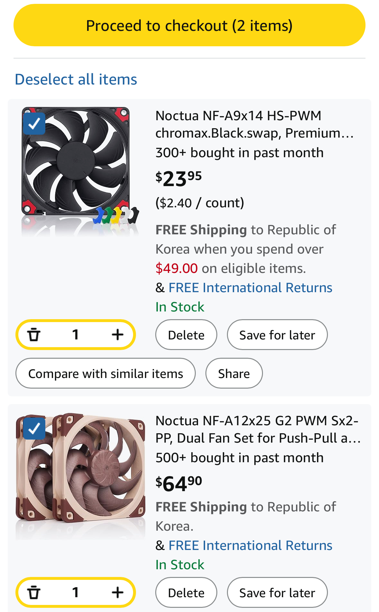Image resolution: width=379 pixels, height=612 pixels.
Task: Open Noctua NF-A9x14 HS-PWM product title
Action: pos(254,124)
